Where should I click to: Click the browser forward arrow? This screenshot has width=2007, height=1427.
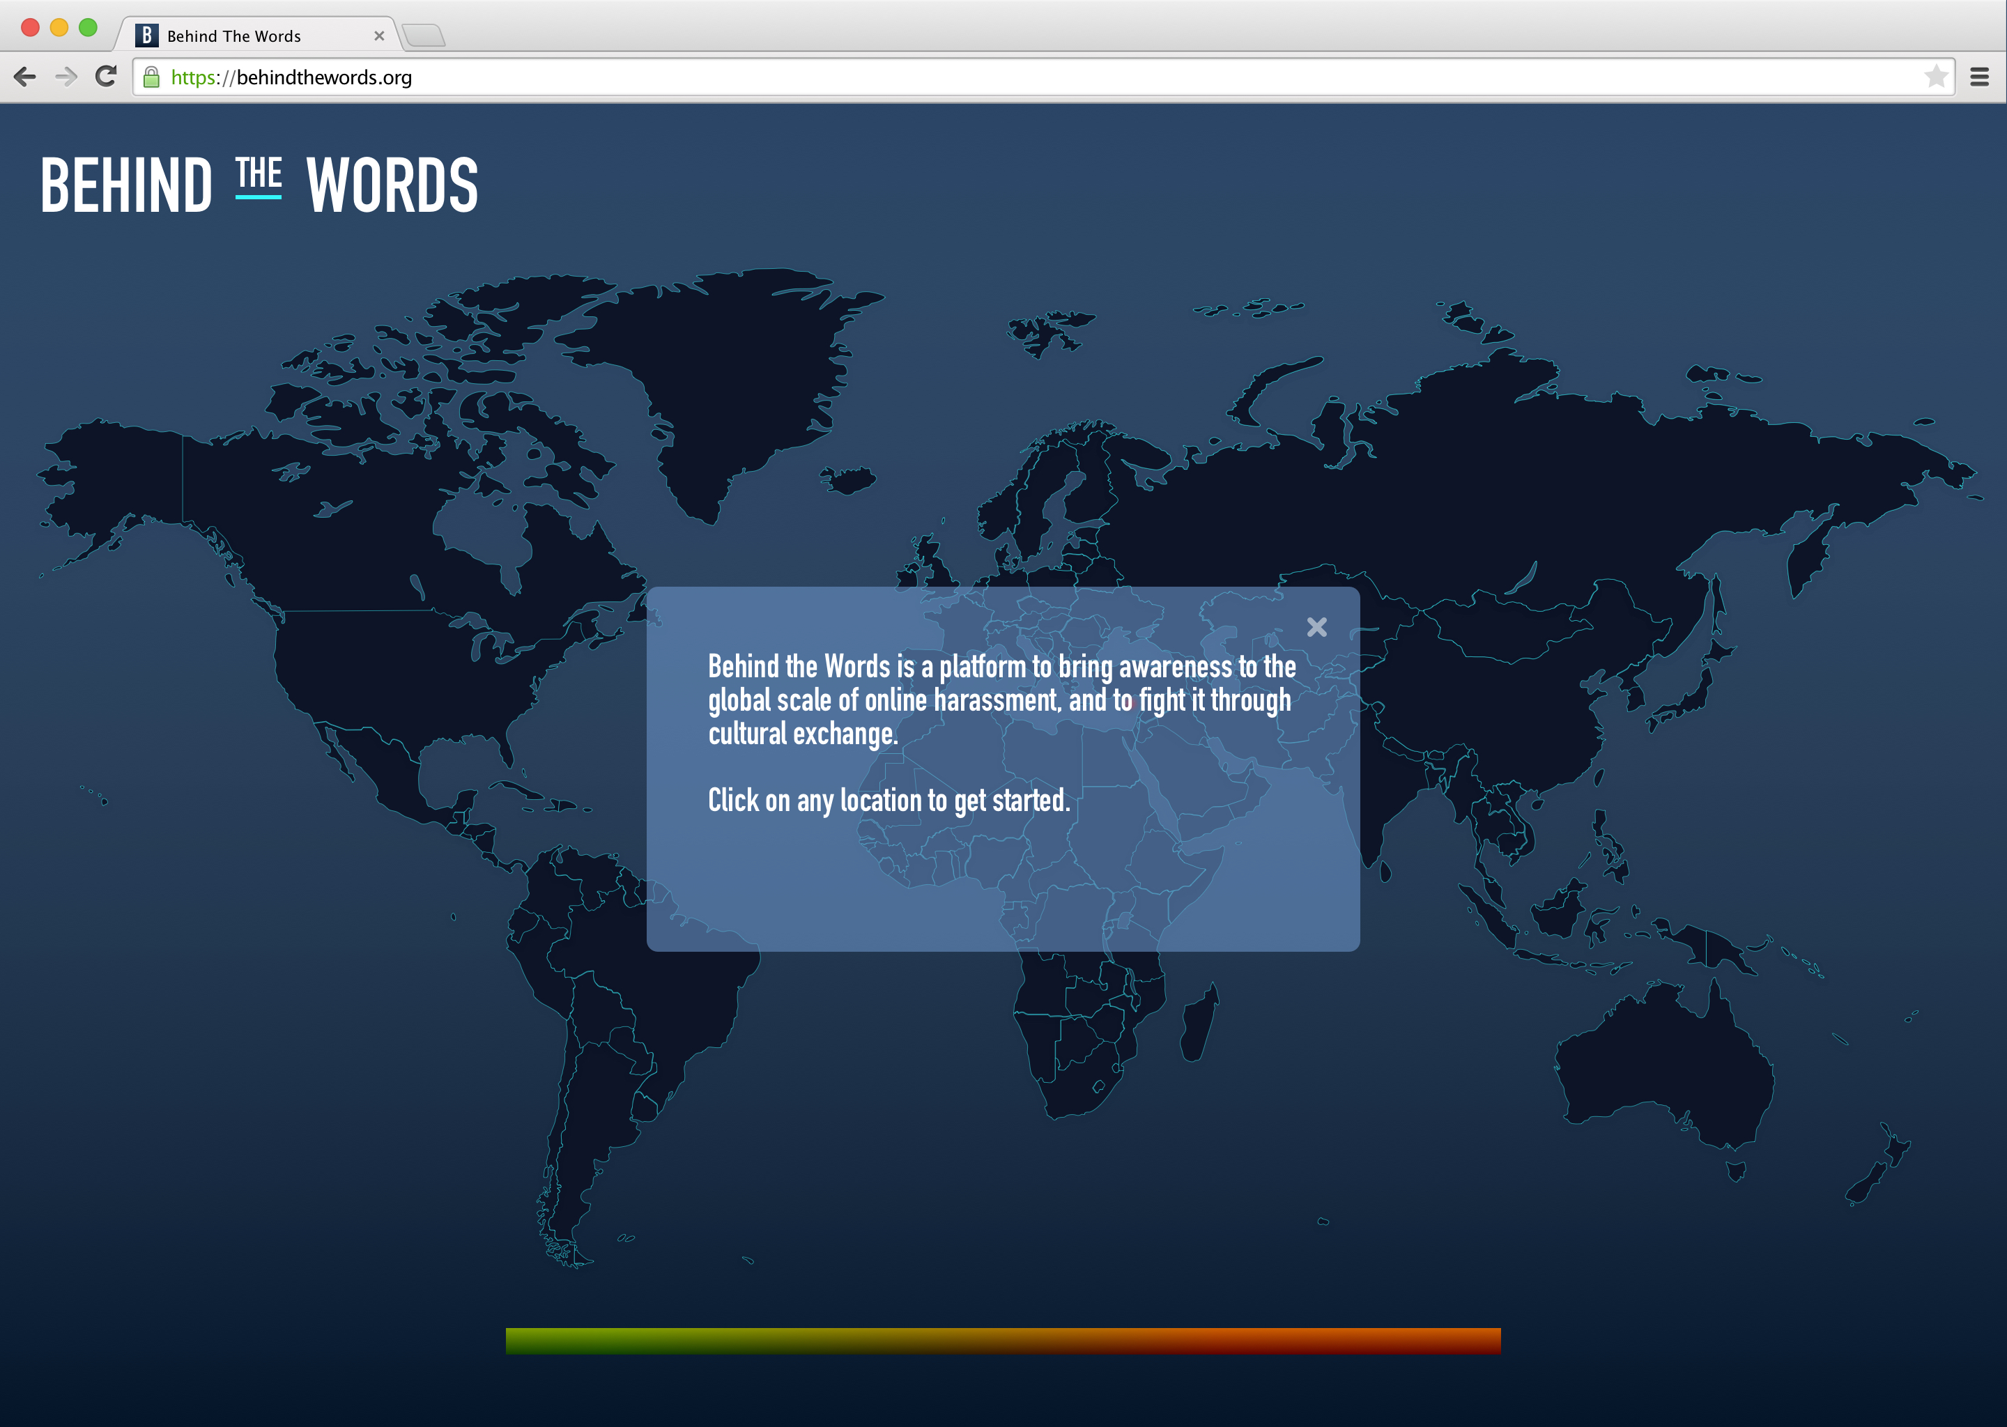point(66,77)
